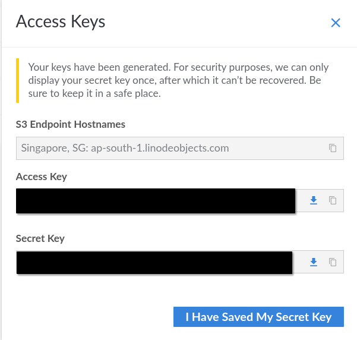Screen dimensions: 357x340
Task: Click "Your keys have been generated" text
Action: coord(95,68)
